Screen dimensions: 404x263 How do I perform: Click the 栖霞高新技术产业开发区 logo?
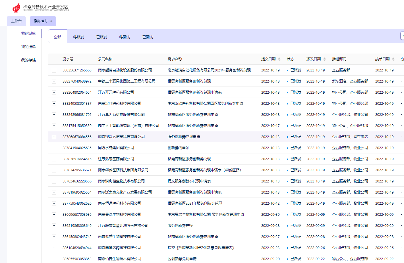tap(41, 7)
